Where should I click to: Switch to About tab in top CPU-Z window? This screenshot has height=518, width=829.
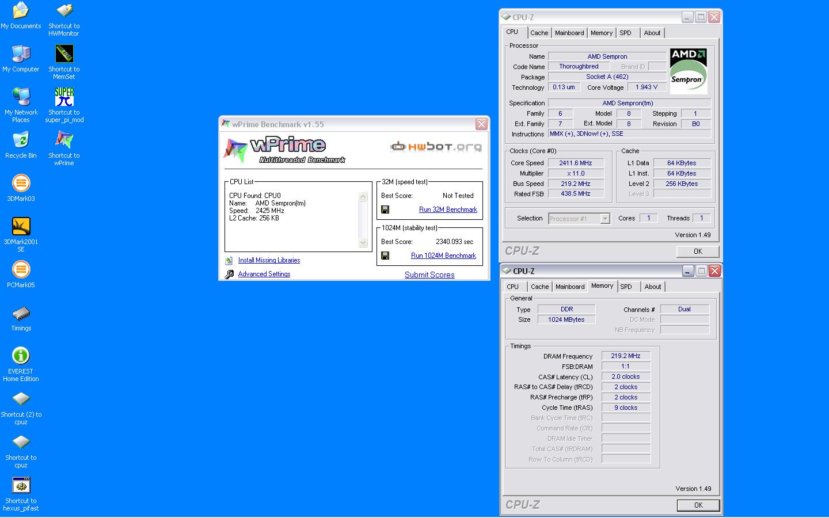point(652,33)
